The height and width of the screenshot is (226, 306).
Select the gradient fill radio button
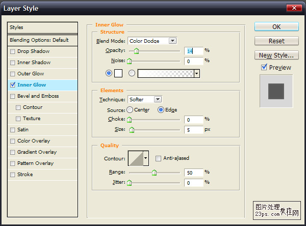click(132, 73)
